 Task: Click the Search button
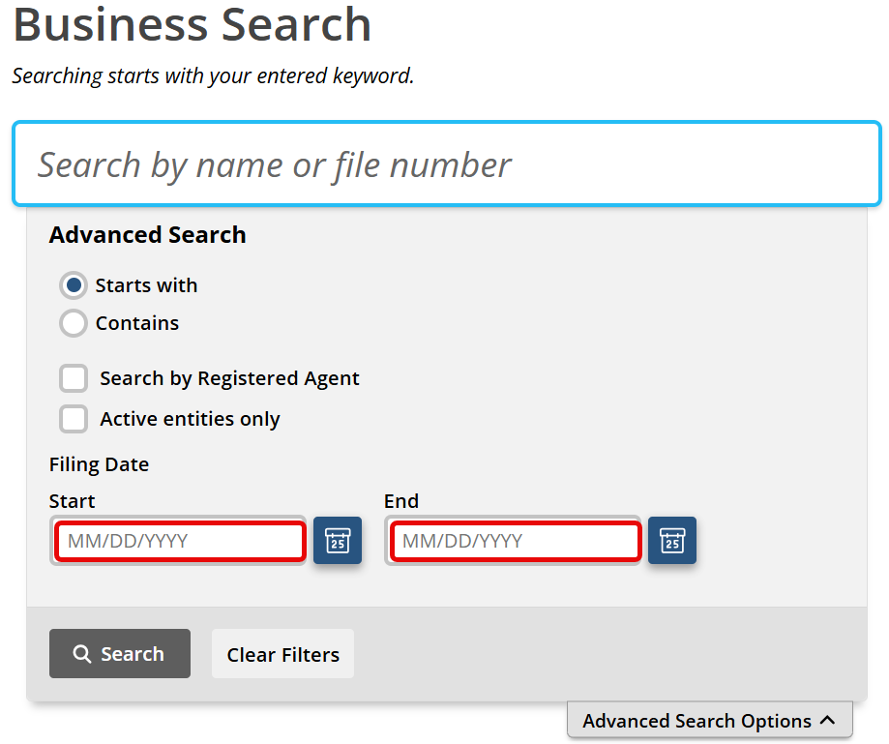pos(120,653)
